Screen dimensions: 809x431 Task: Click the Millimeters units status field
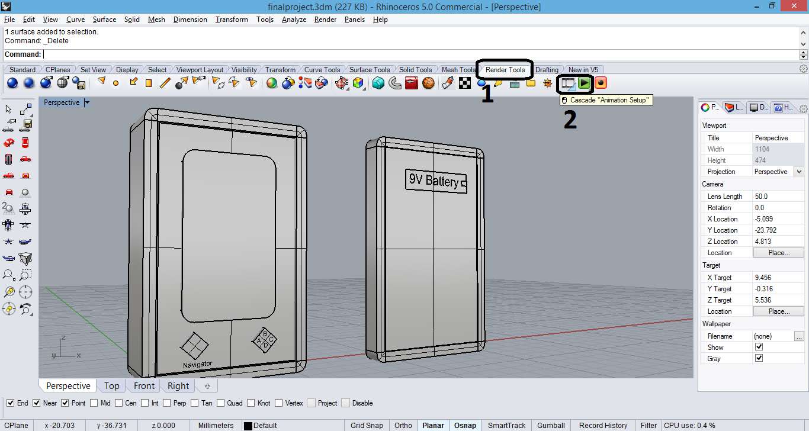point(216,425)
